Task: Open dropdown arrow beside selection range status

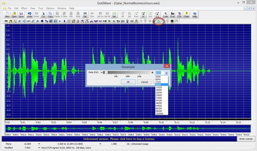Action: 100,144
